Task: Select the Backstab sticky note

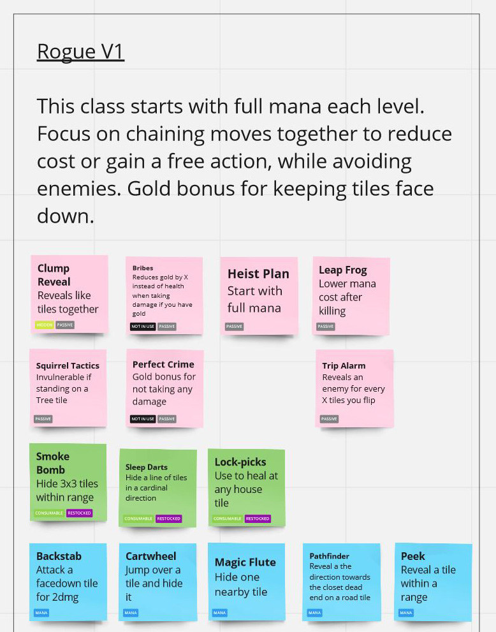Action: coord(68,578)
